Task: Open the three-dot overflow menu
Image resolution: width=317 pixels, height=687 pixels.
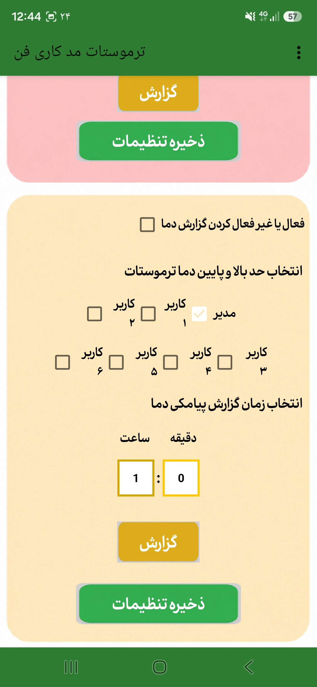Action: (x=299, y=53)
